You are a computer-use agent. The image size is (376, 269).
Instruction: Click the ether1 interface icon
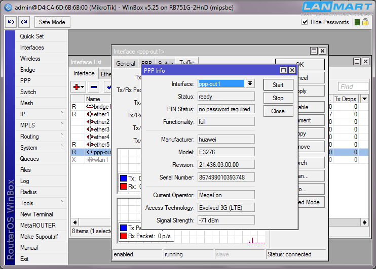pos(90,114)
